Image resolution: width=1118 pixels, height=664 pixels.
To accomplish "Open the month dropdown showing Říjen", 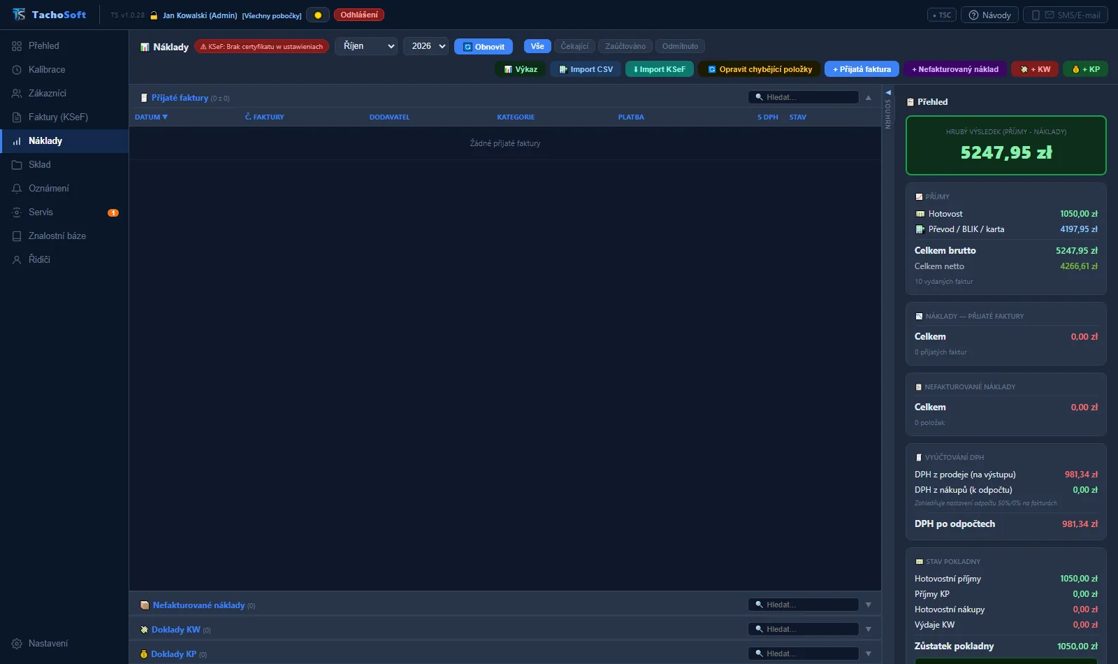I will (x=366, y=46).
